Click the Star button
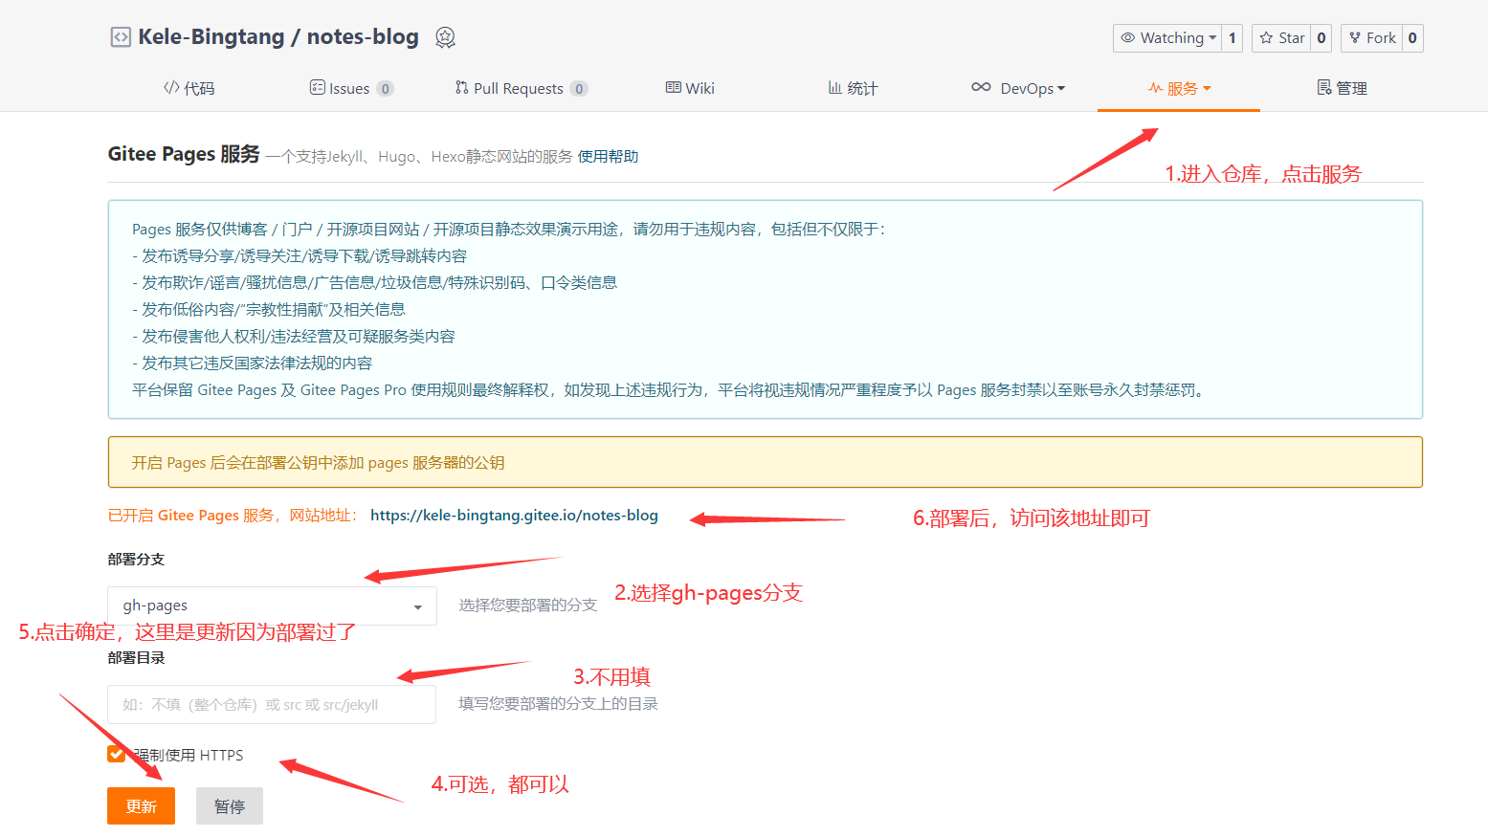The height and width of the screenshot is (837, 1488). point(1280,38)
